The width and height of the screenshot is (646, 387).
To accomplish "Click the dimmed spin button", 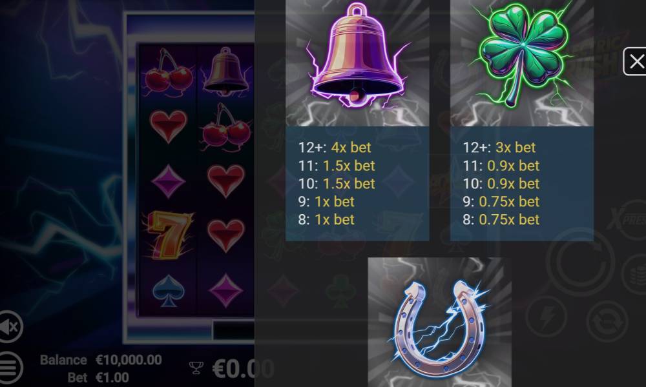I will coord(581,262).
